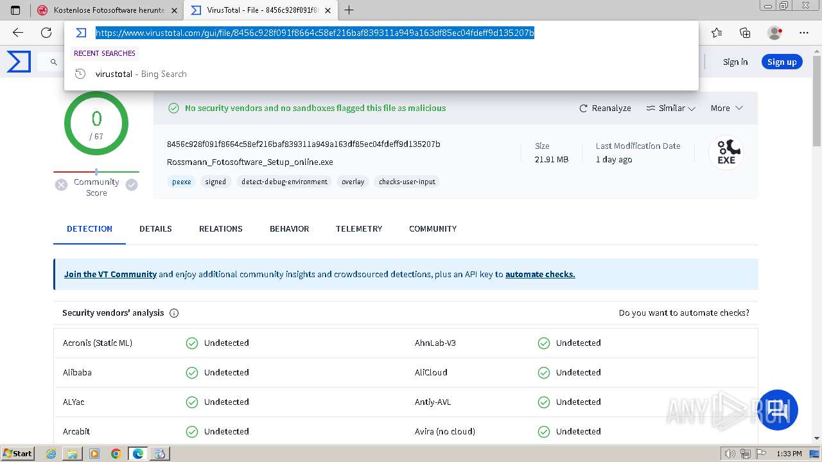Click the Antiy-AVL Undetected check icon

click(544, 402)
